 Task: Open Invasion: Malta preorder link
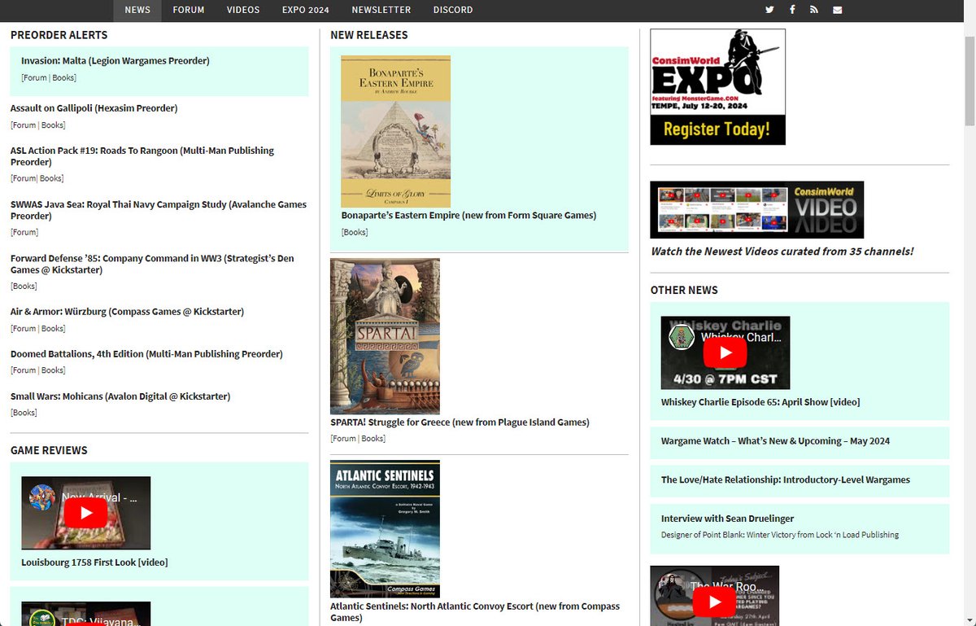[115, 61]
